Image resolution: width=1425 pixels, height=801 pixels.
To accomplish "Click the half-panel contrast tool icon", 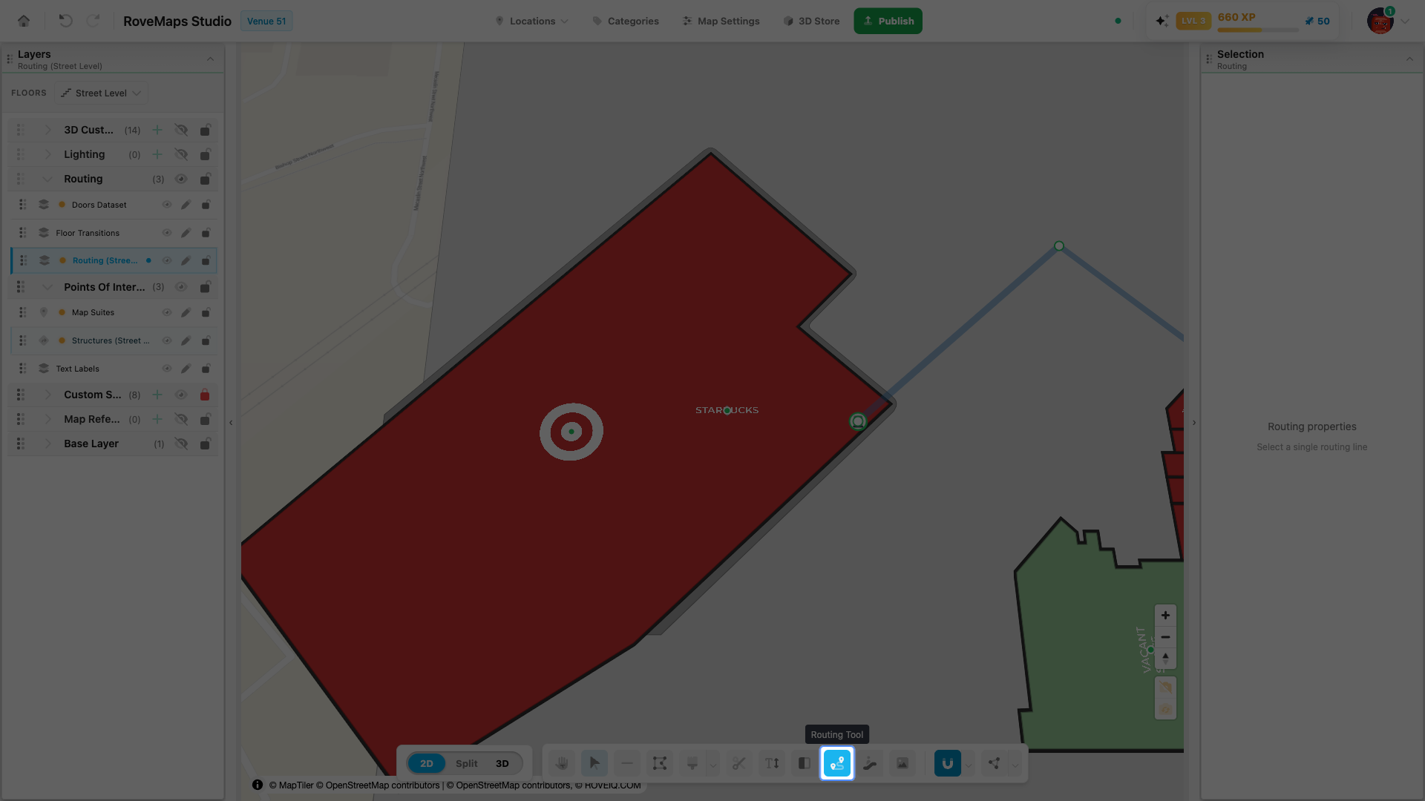I will (805, 763).
